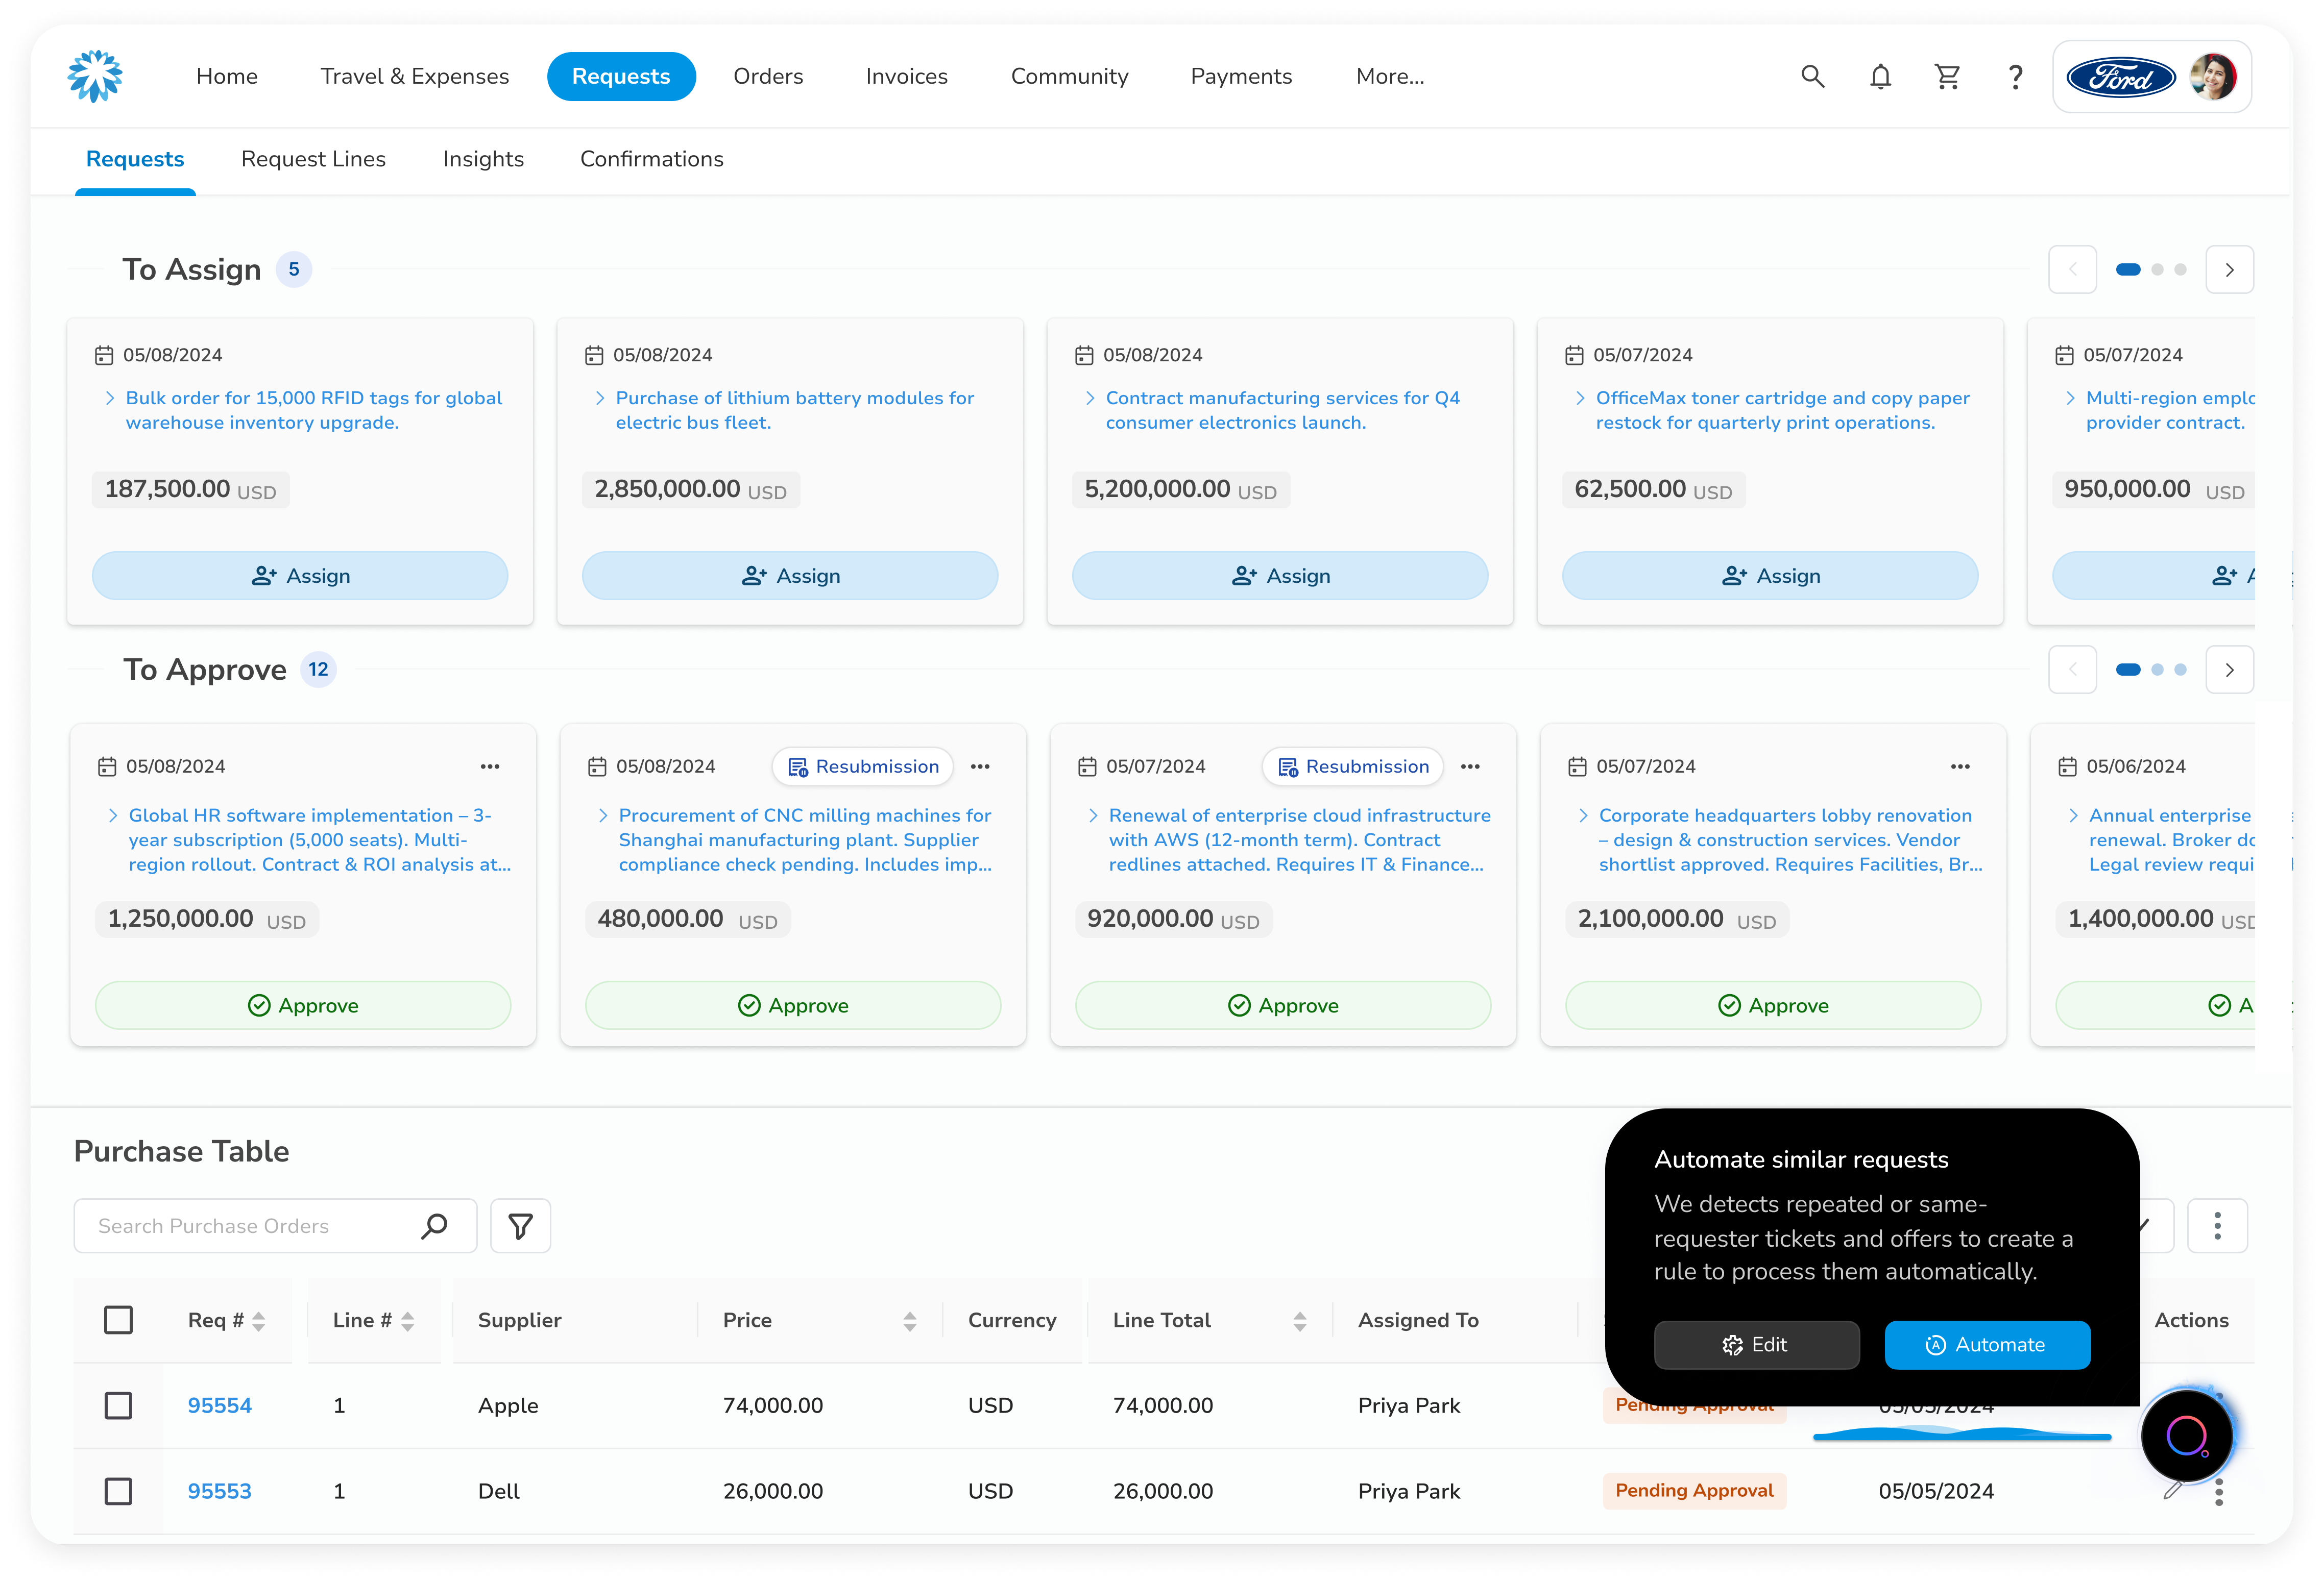The height and width of the screenshot is (1582, 2324).
Task: Click the app logo in the header
Action: 95,77
